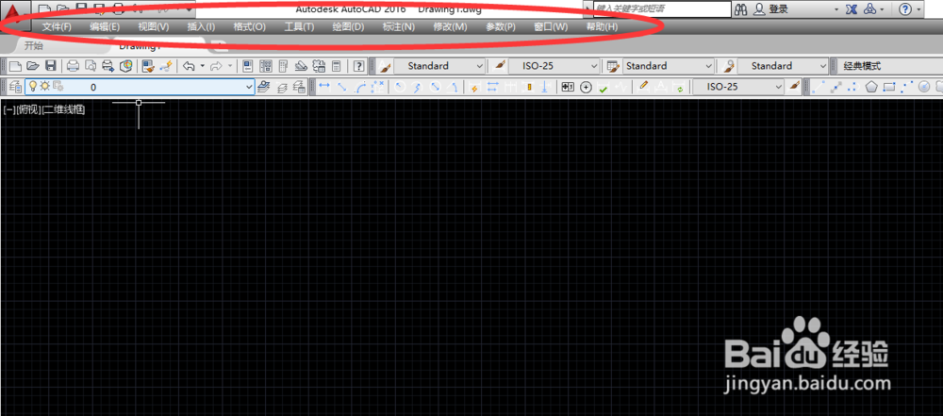The height and width of the screenshot is (416, 943).
Task: Click the Center Mark circle icon
Action: tap(586, 87)
